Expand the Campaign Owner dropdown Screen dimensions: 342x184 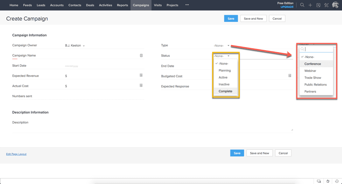[75, 46]
